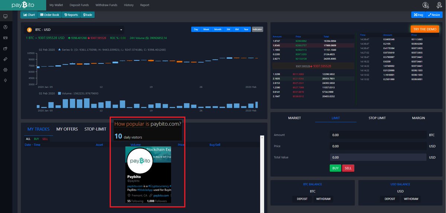
Task: Click the Total Value input field
Action: pyautogui.click(x=378, y=157)
